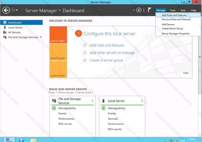
Task: Refresh the Server Manager dashboard
Action: [x=139, y=10]
